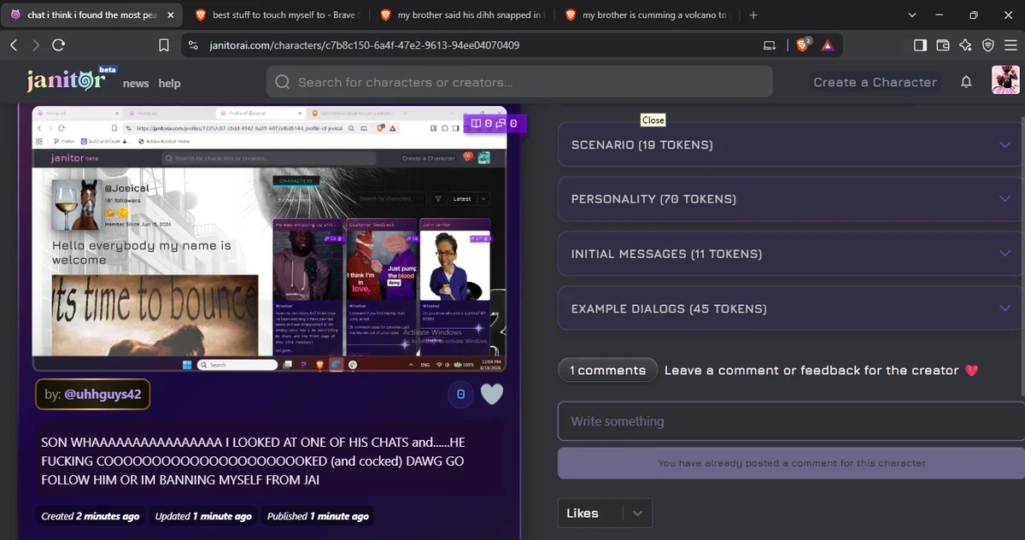Click 'You have already posted a comment' button
The image size is (1025, 540).
790,463
